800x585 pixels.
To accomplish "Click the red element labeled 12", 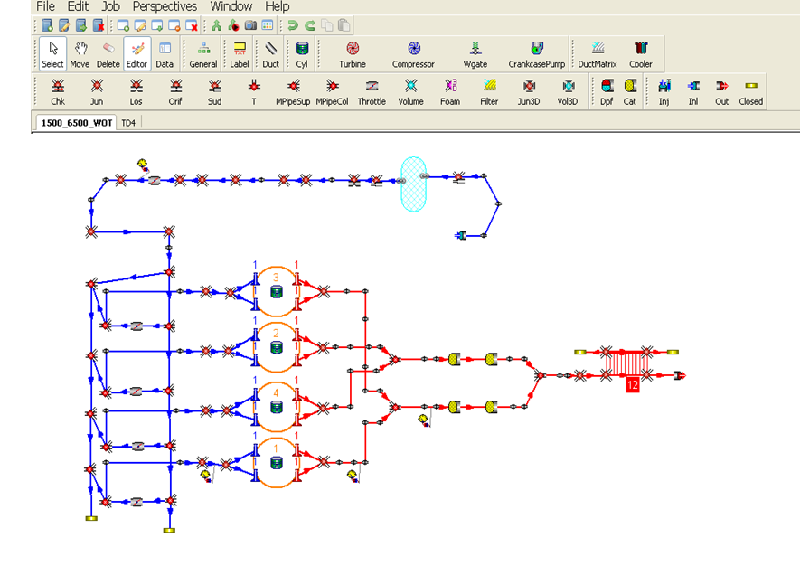I will pyautogui.click(x=632, y=385).
